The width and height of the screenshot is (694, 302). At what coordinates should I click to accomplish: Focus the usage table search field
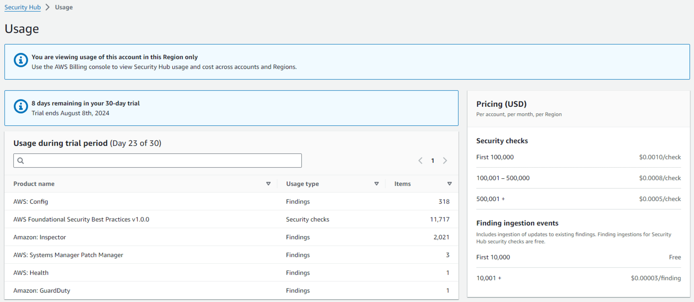pos(158,161)
